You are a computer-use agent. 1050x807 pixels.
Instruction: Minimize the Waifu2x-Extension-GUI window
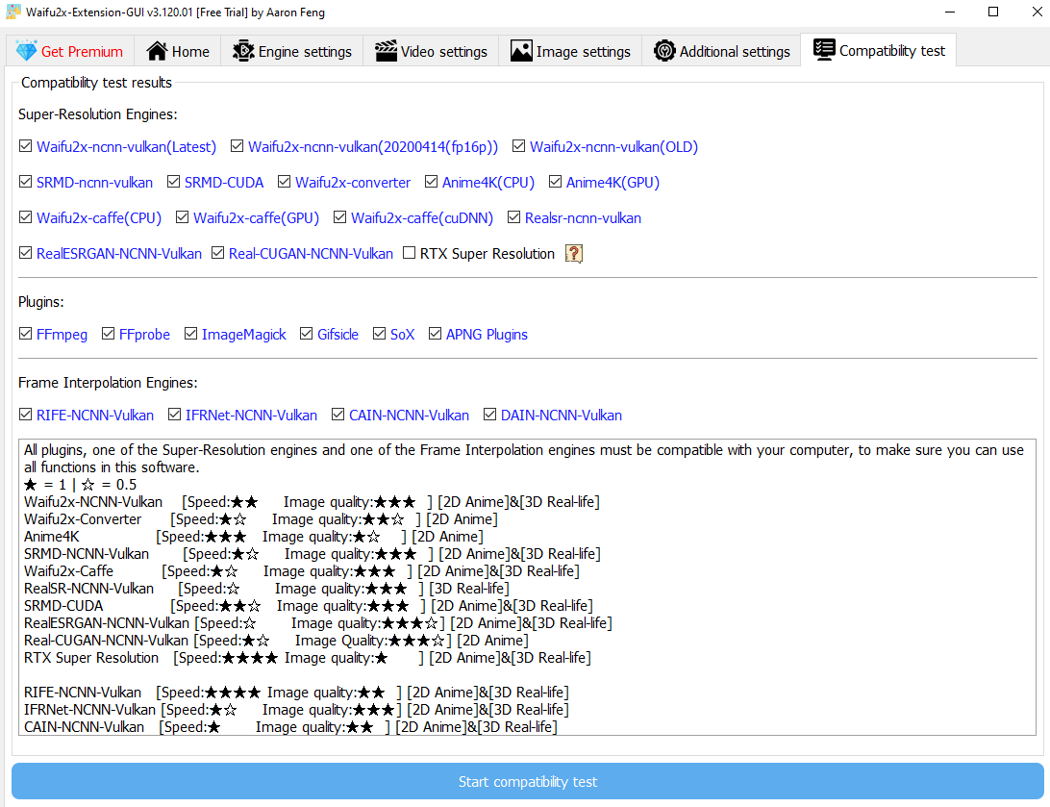point(950,13)
